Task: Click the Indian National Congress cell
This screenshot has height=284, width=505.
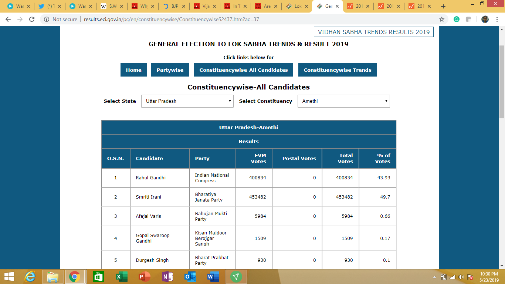Action: [x=212, y=178]
